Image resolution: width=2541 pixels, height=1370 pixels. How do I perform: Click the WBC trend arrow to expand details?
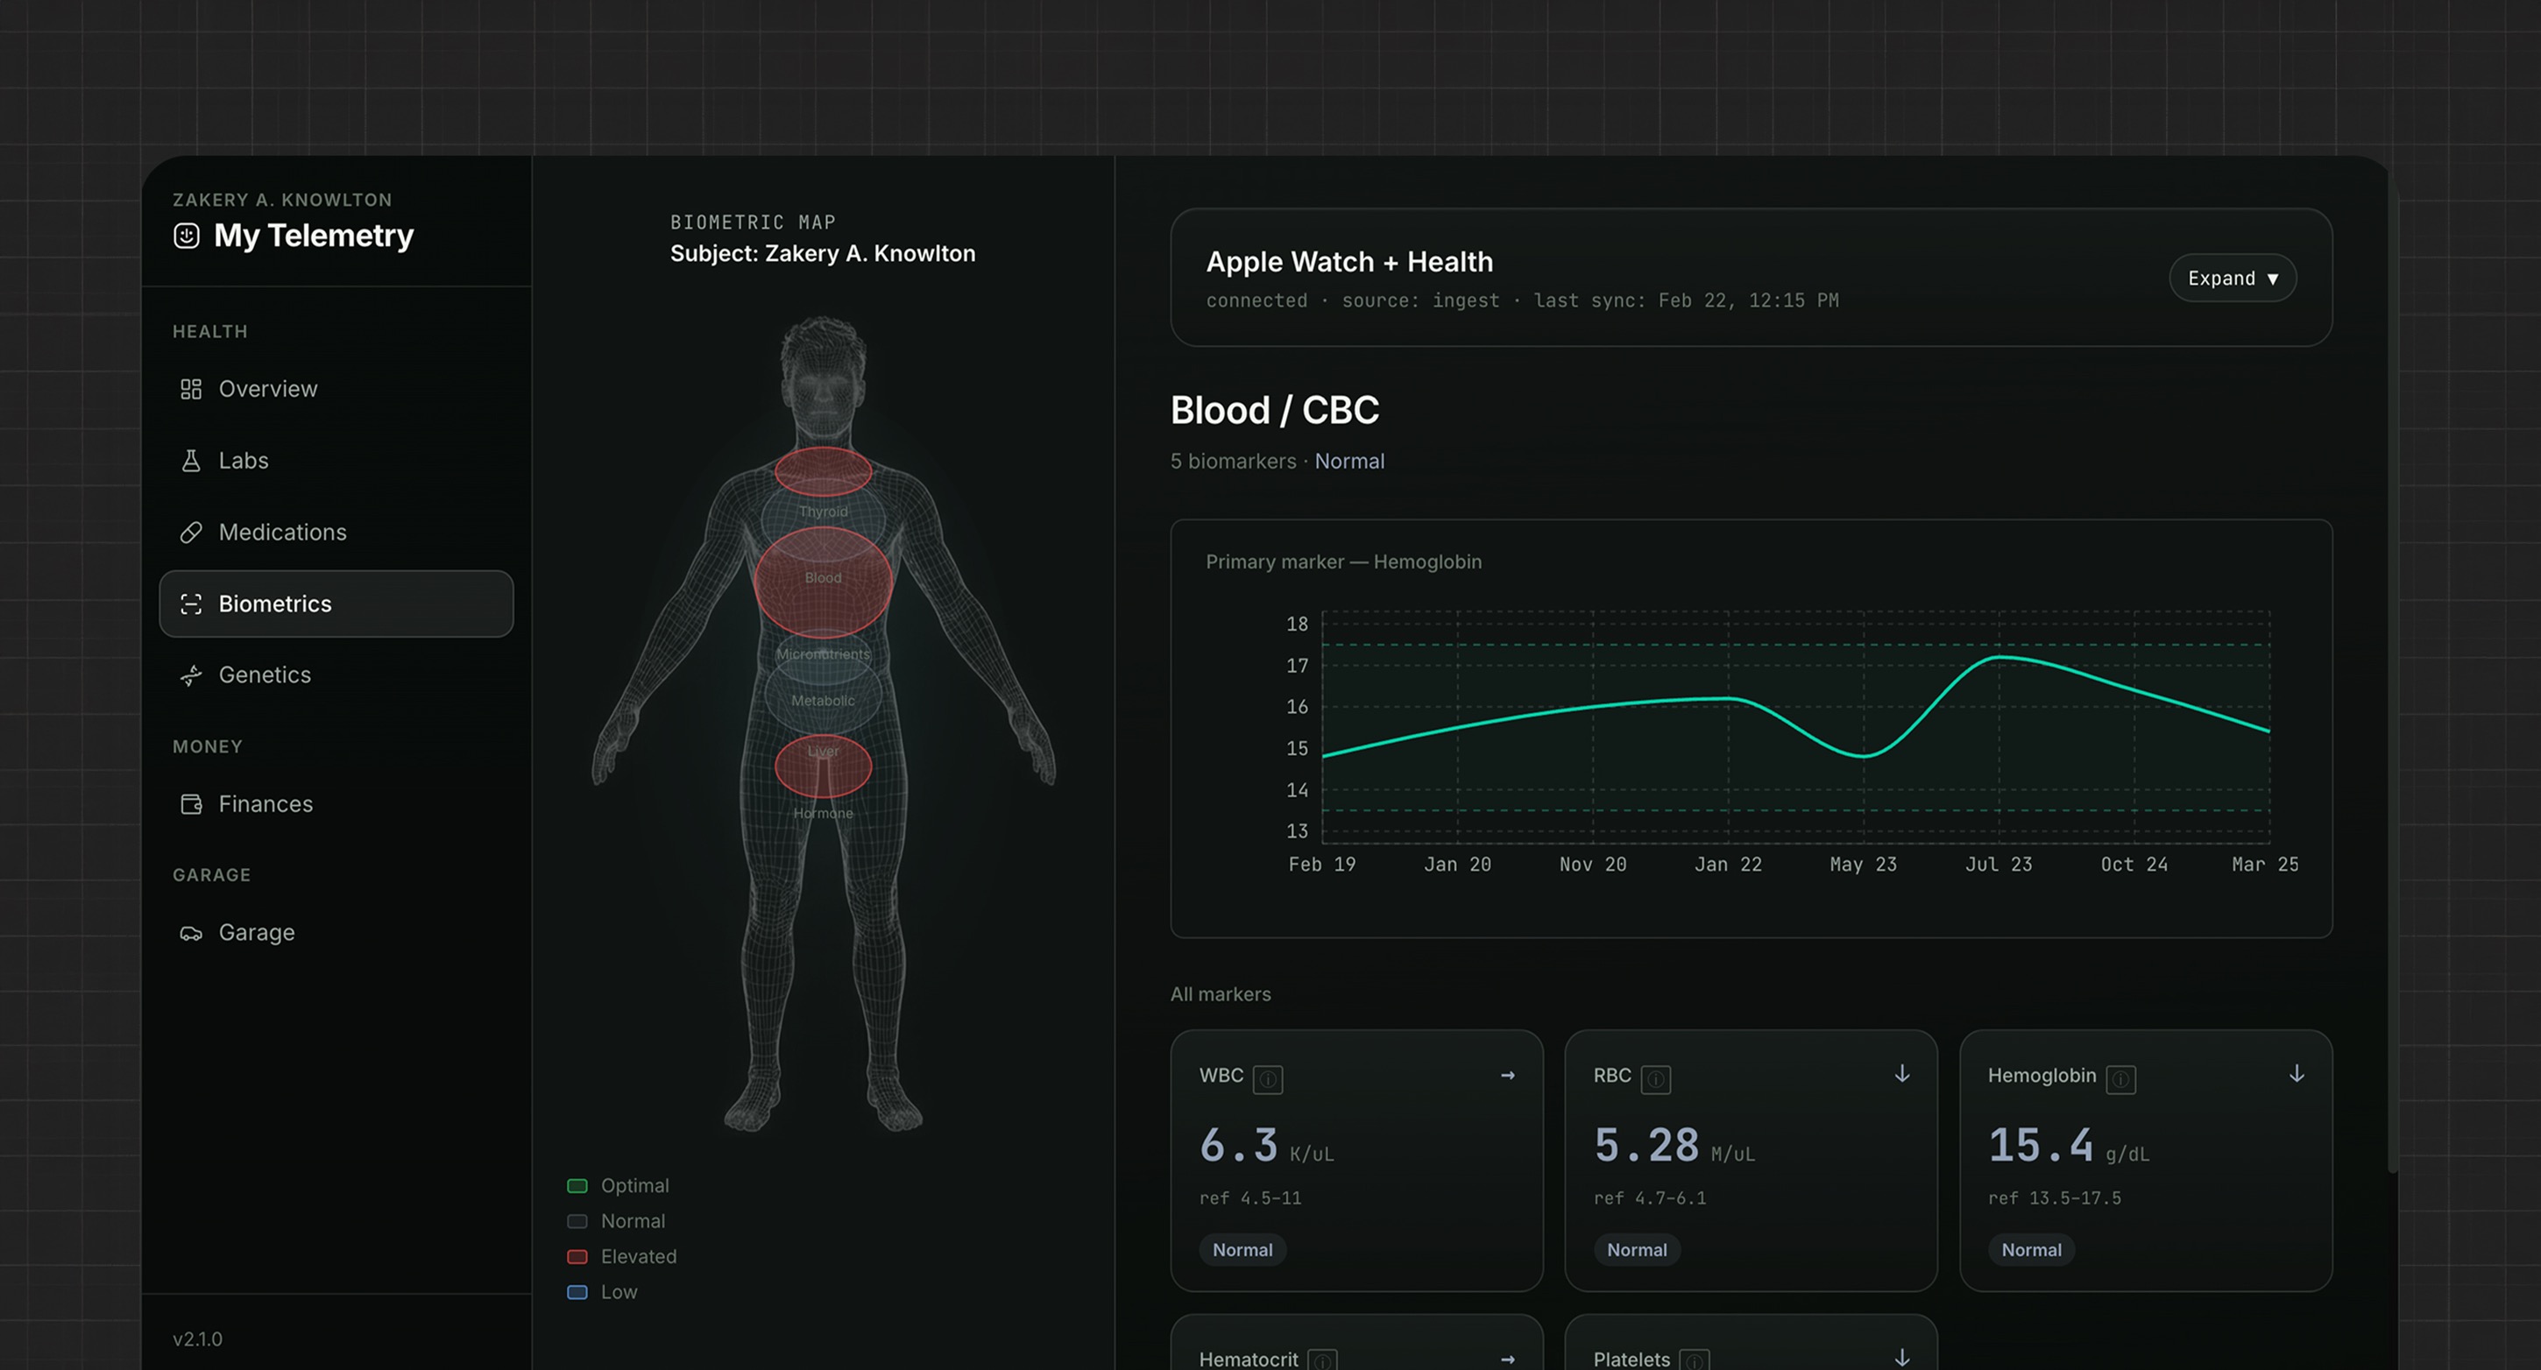[1507, 1074]
